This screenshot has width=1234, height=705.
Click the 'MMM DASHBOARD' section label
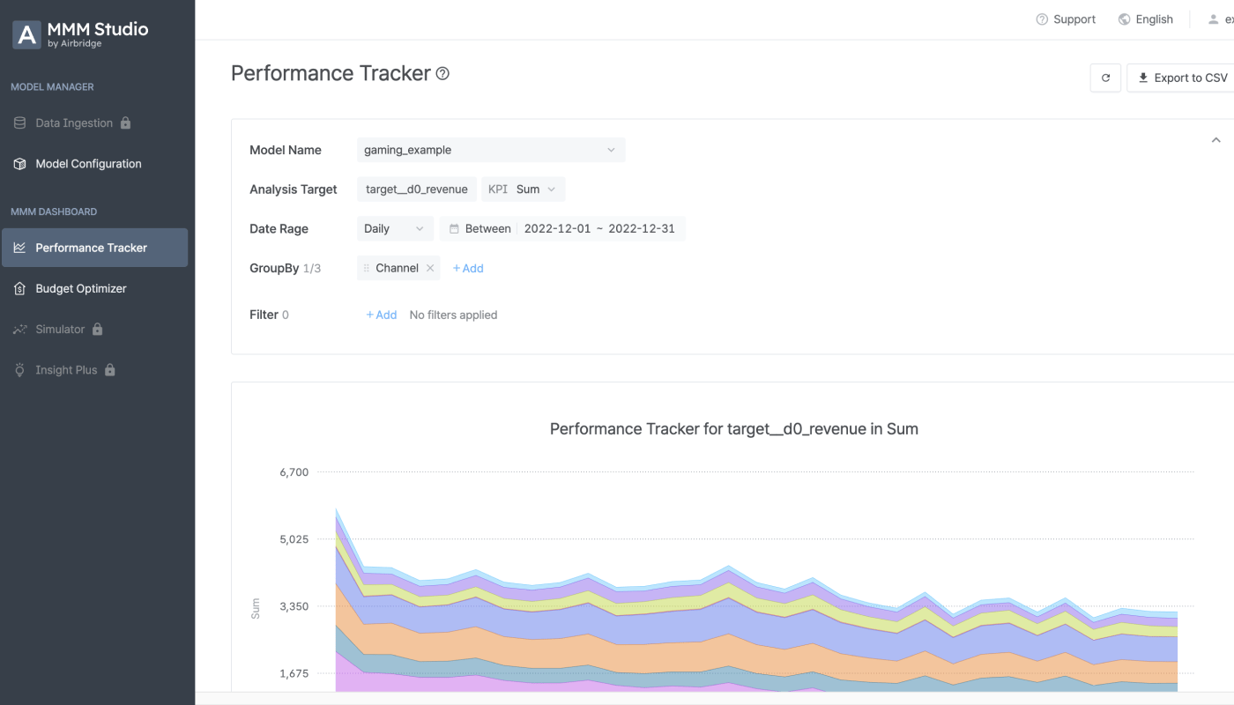(54, 211)
